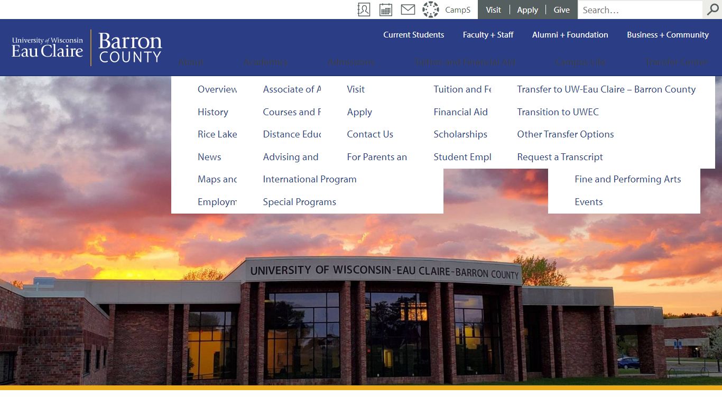Open Transition to UWEC link
This screenshot has width=722, height=406.
coord(558,112)
